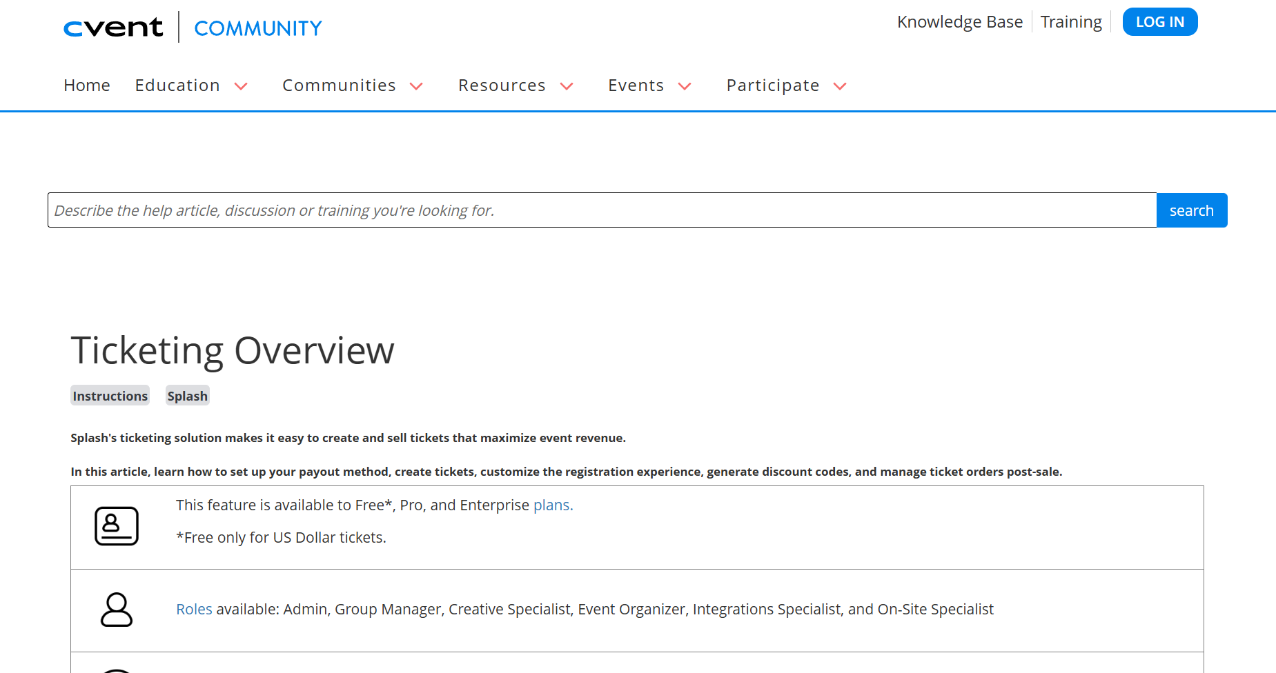Click the Cvent logo
This screenshot has width=1276, height=673.
(x=113, y=28)
